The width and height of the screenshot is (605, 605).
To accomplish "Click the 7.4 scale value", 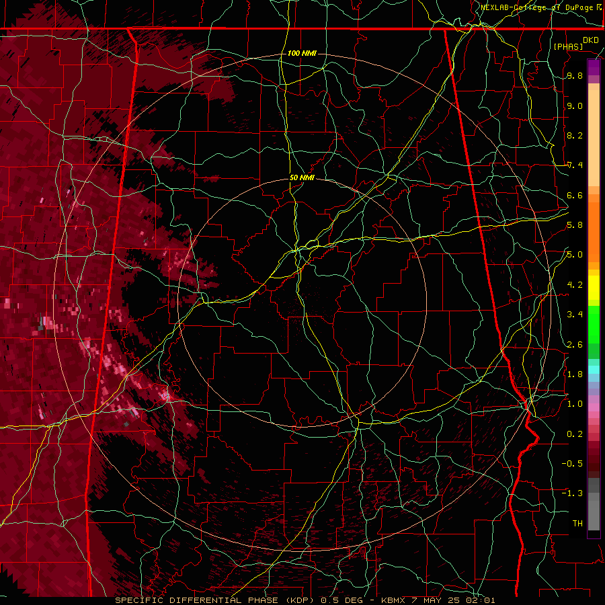I will (575, 165).
